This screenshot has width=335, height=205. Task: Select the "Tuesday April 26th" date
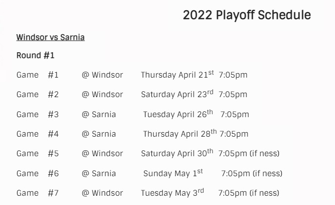[178, 114]
